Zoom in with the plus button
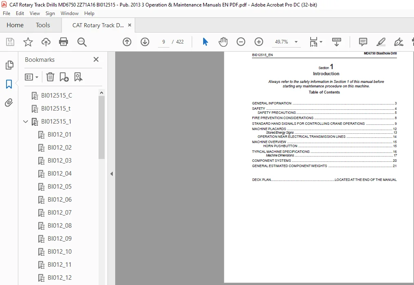Viewport: 414px width, 285px height. click(259, 42)
